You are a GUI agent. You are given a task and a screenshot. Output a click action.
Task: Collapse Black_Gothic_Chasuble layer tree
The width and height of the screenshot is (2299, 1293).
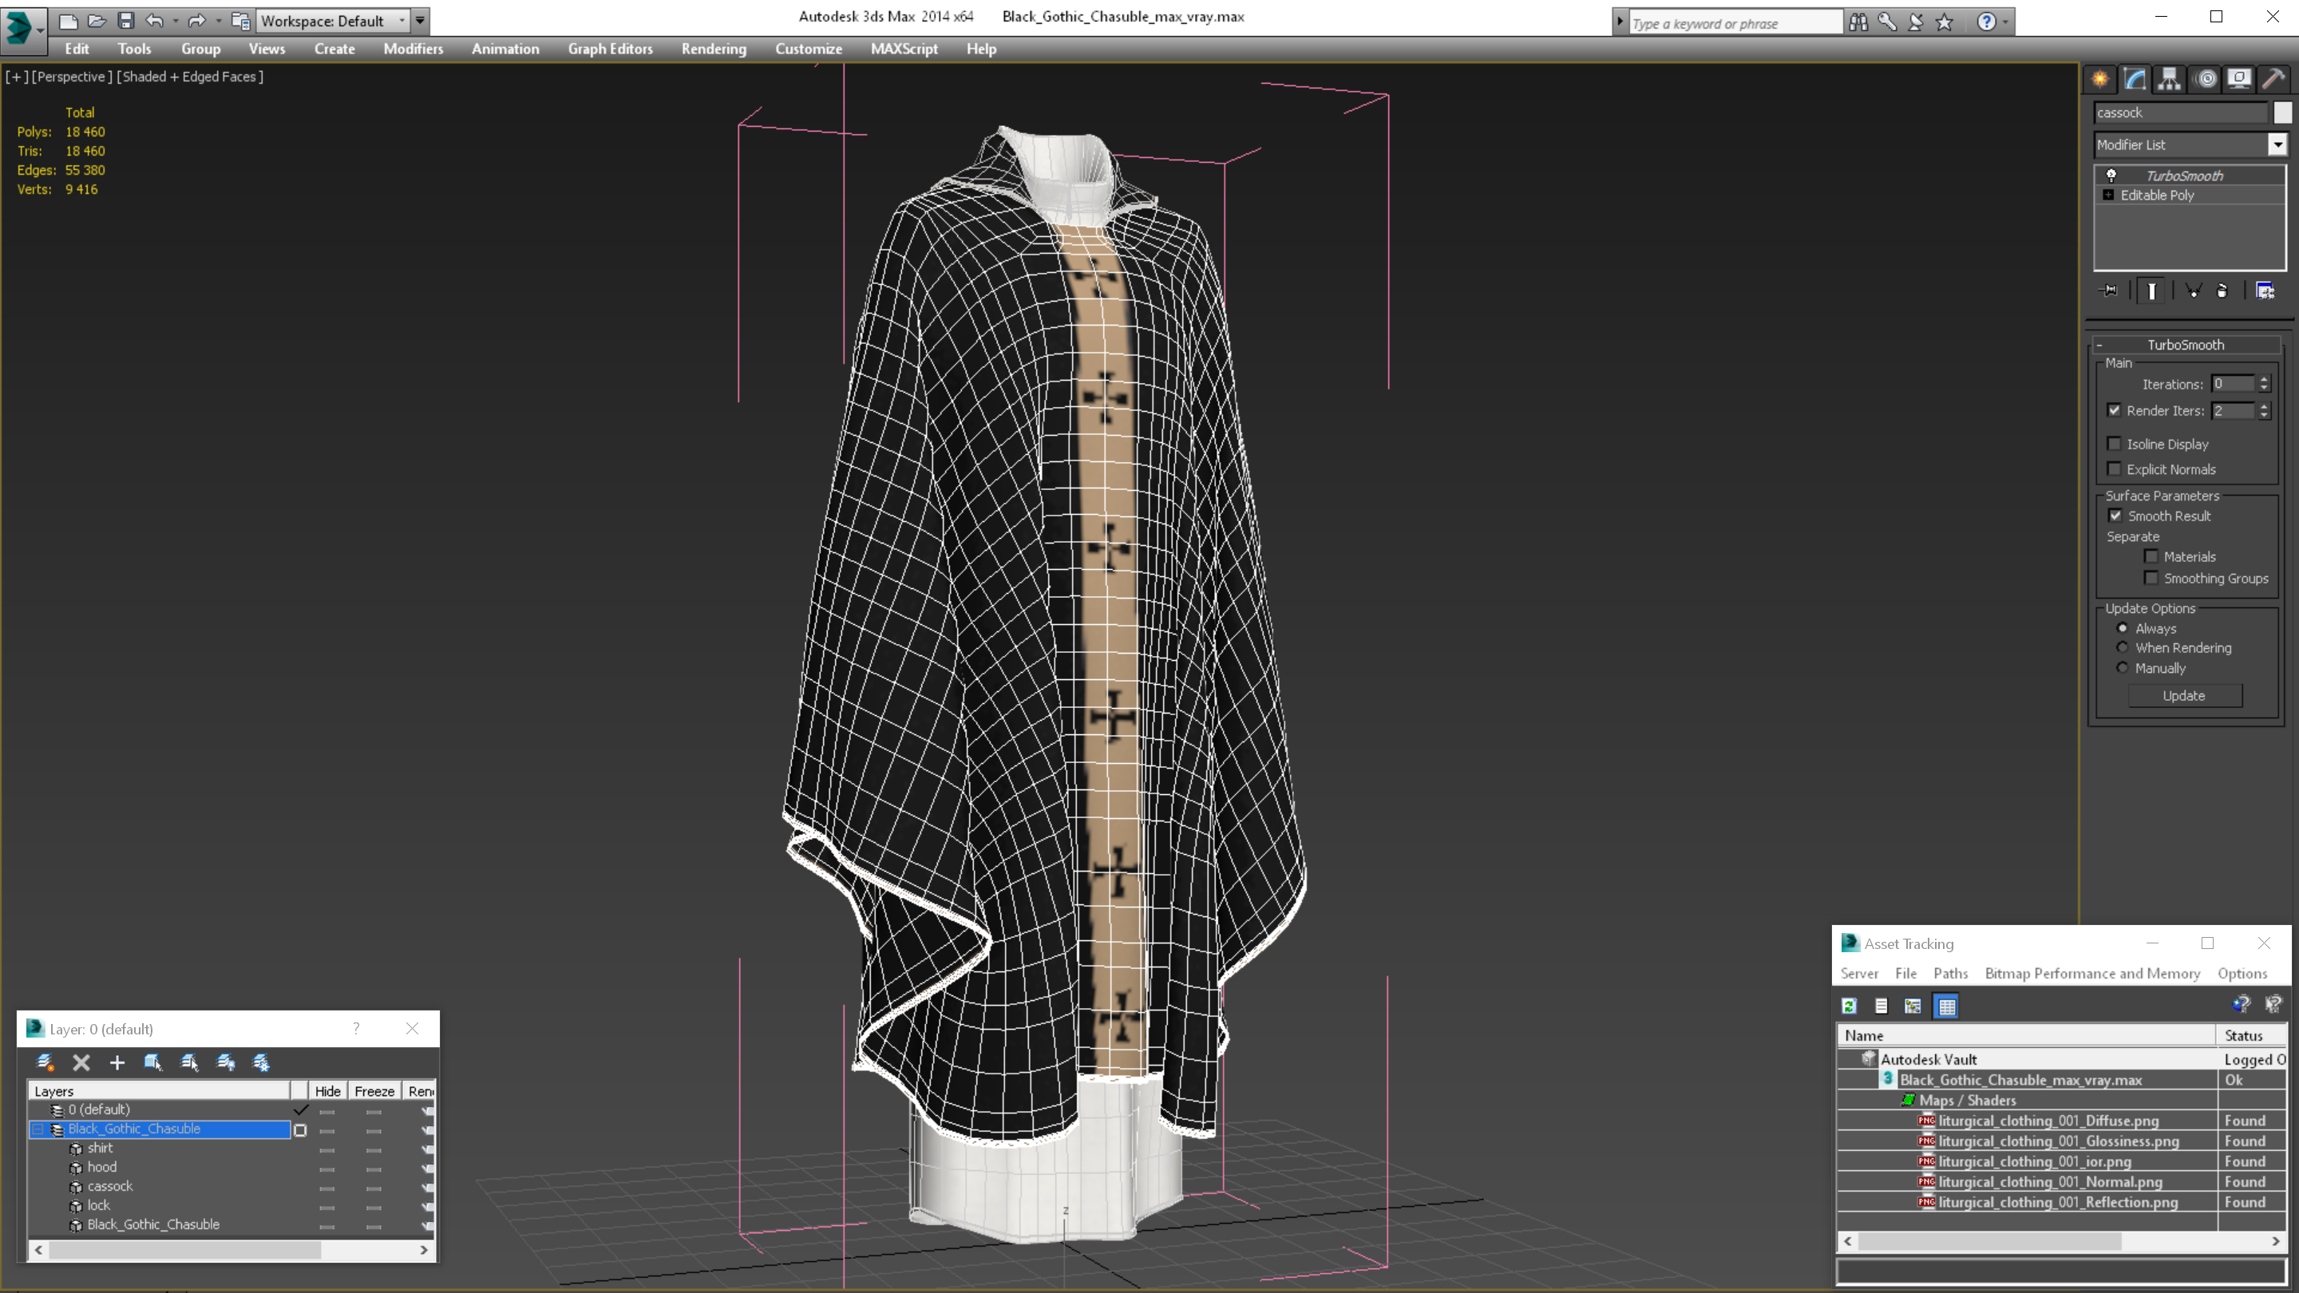pyautogui.click(x=38, y=1129)
